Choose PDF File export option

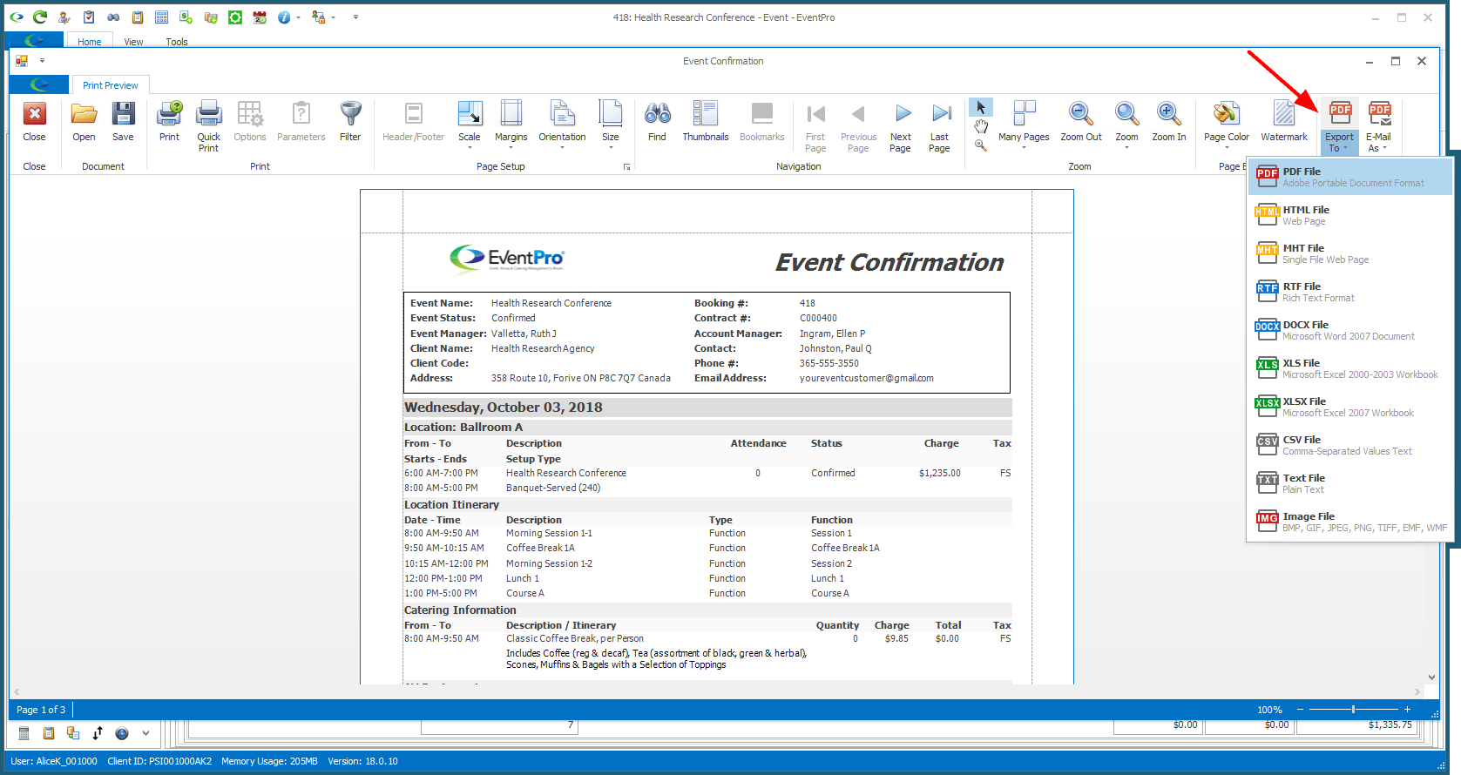[1350, 177]
